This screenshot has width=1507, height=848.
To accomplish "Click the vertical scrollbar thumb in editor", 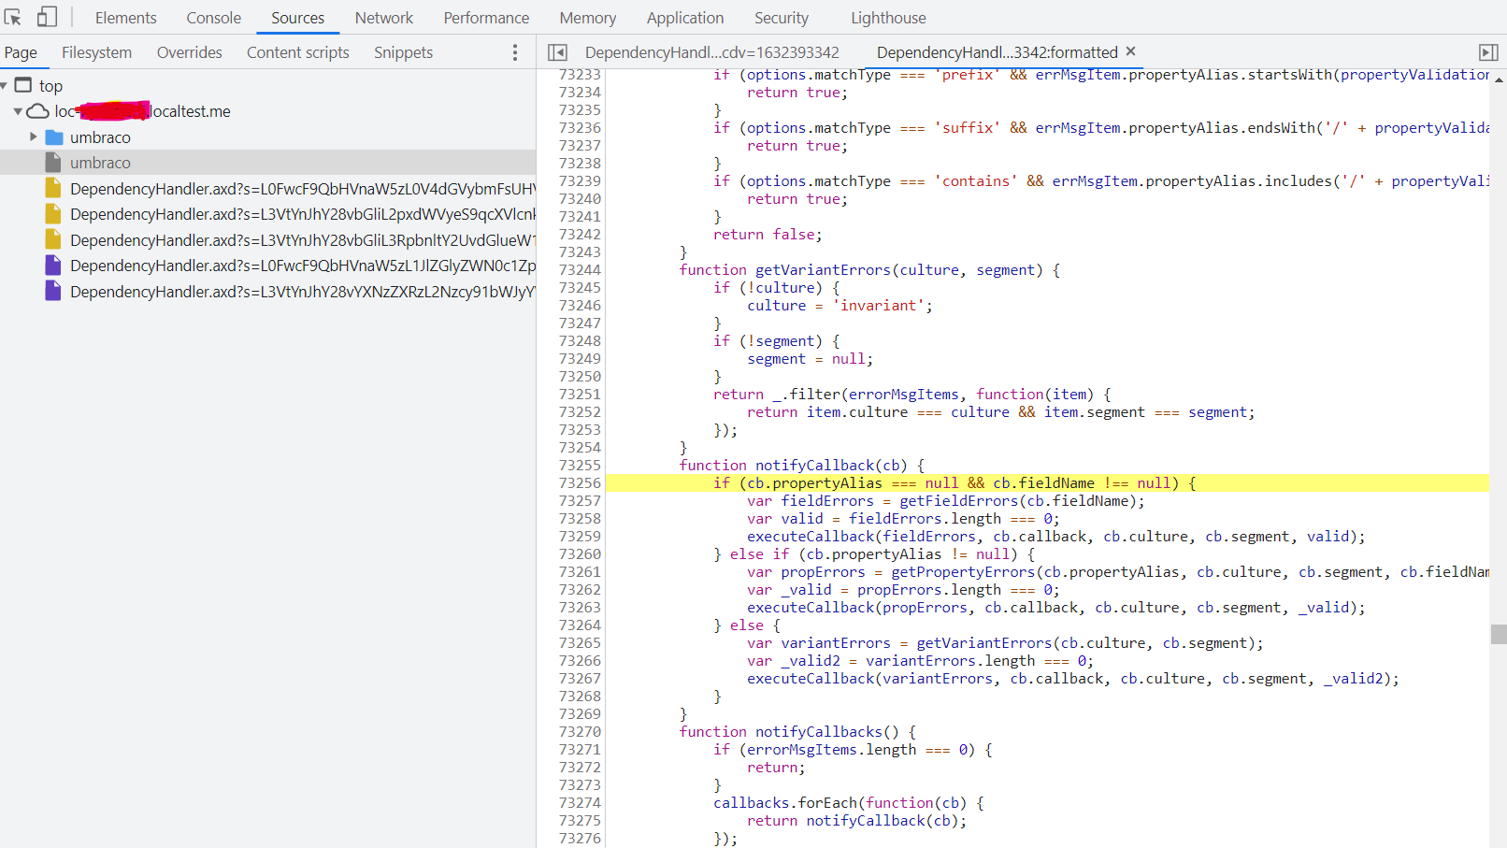I will [1499, 635].
